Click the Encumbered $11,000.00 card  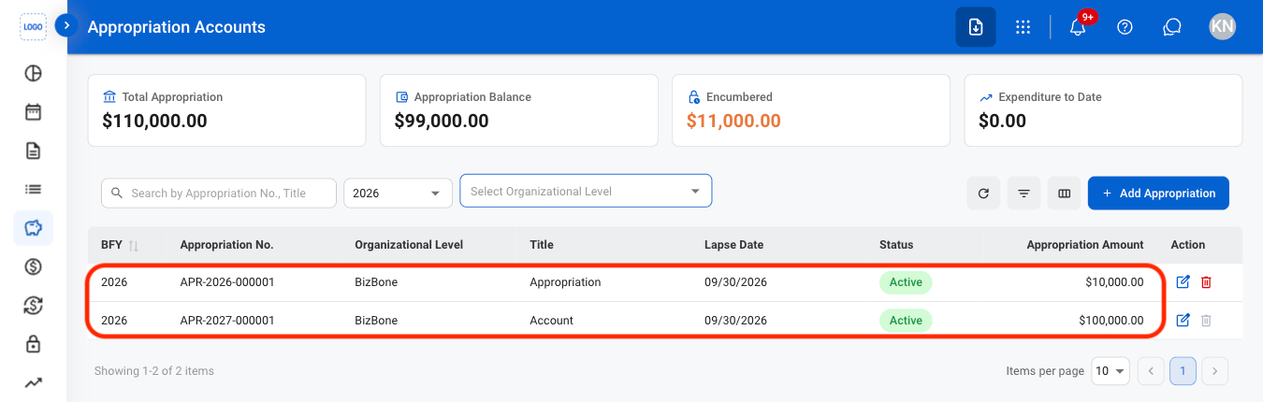click(811, 110)
